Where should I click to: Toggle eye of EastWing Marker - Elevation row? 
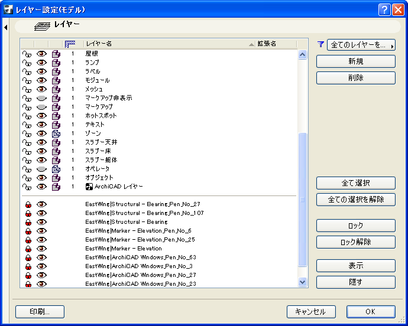[x=41, y=249]
